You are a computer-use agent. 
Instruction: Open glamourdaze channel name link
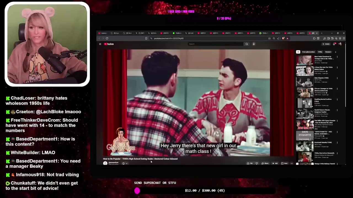(113, 163)
